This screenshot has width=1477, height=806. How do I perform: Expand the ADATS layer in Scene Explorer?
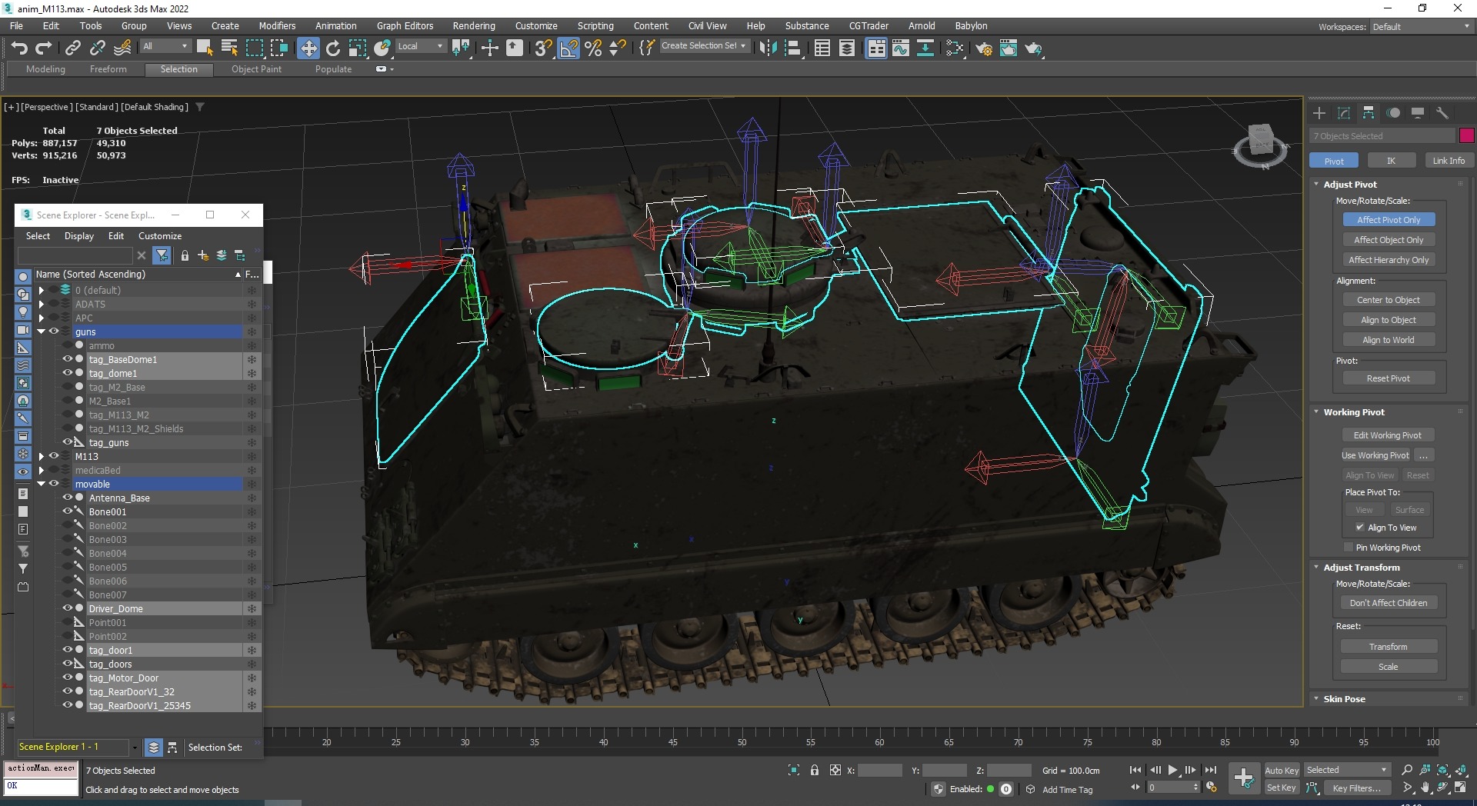[x=42, y=304]
